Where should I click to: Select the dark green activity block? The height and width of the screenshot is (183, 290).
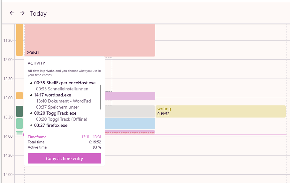19,111
